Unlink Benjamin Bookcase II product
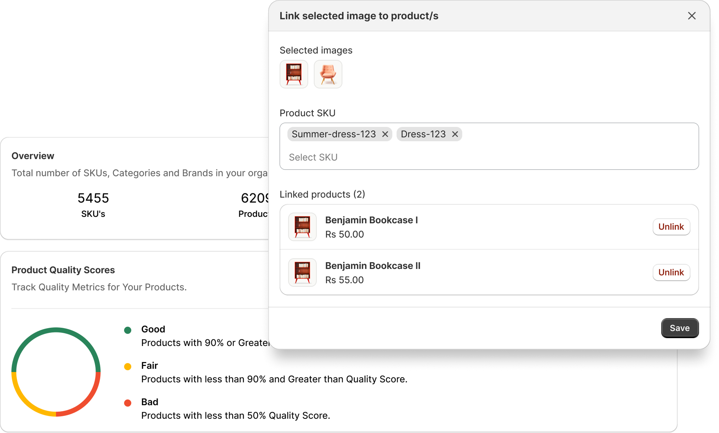This screenshot has width=719, height=433. pyautogui.click(x=671, y=272)
